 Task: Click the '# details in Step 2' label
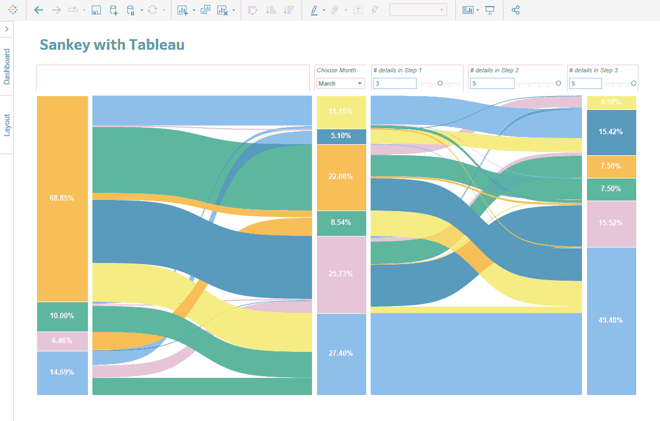tap(495, 70)
